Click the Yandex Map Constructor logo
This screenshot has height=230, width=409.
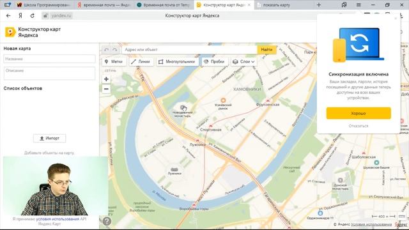[10, 32]
